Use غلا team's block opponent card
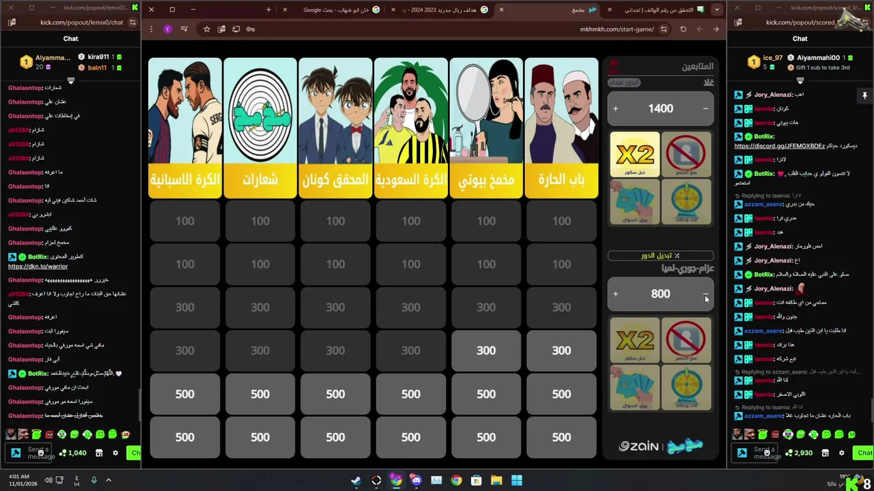Screen dimensions: 874x491 686,155
